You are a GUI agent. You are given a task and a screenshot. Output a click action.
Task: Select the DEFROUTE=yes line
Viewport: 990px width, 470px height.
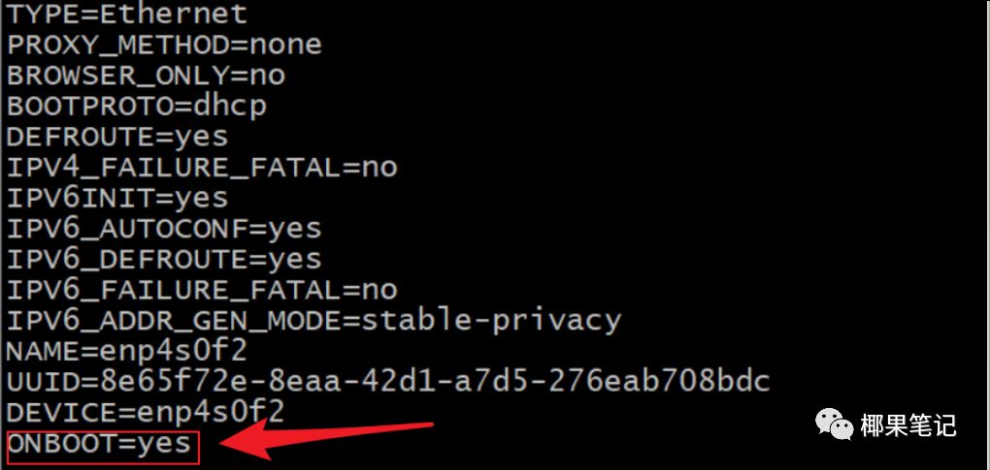point(117,137)
